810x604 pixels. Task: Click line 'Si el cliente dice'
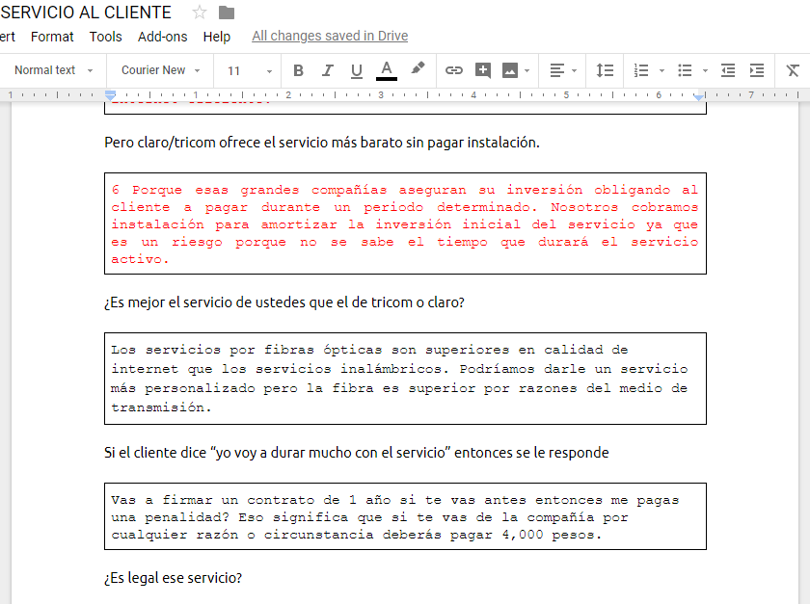[357, 453]
